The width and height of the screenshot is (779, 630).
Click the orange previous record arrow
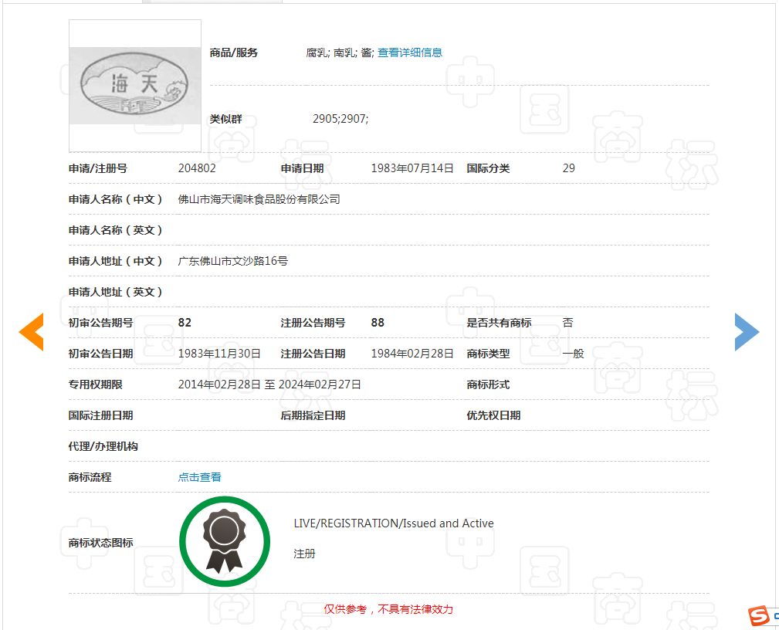point(32,333)
